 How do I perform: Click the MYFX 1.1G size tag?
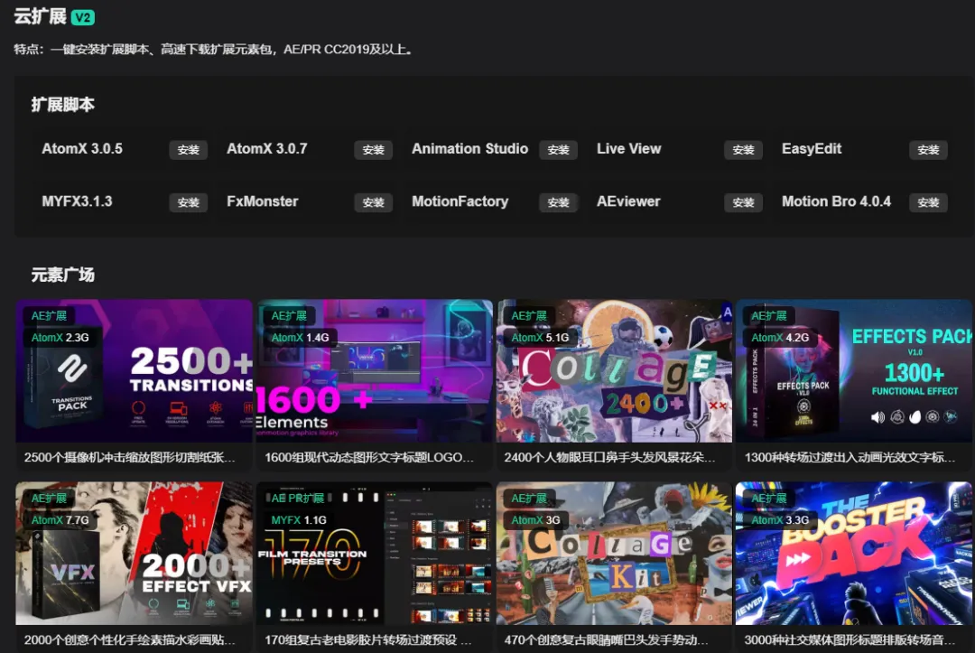tap(299, 520)
